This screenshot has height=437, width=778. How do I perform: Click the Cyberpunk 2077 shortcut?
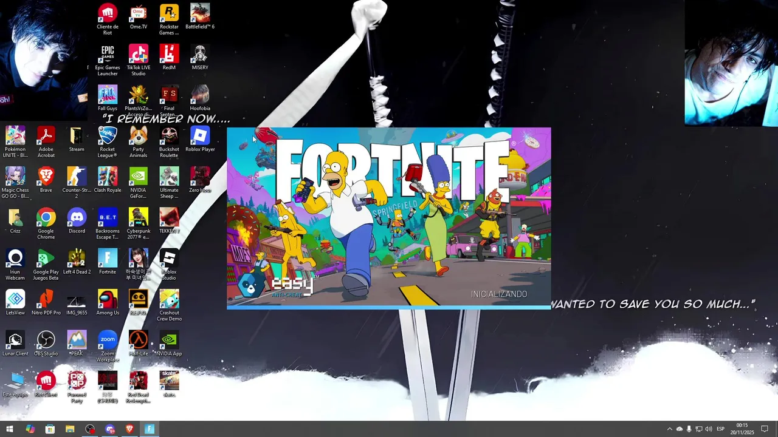(x=139, y=223)
